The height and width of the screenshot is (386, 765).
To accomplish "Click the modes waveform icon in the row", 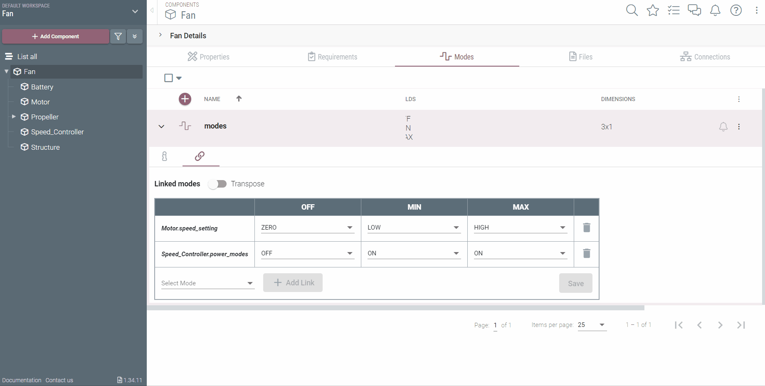I will (185, 126).
